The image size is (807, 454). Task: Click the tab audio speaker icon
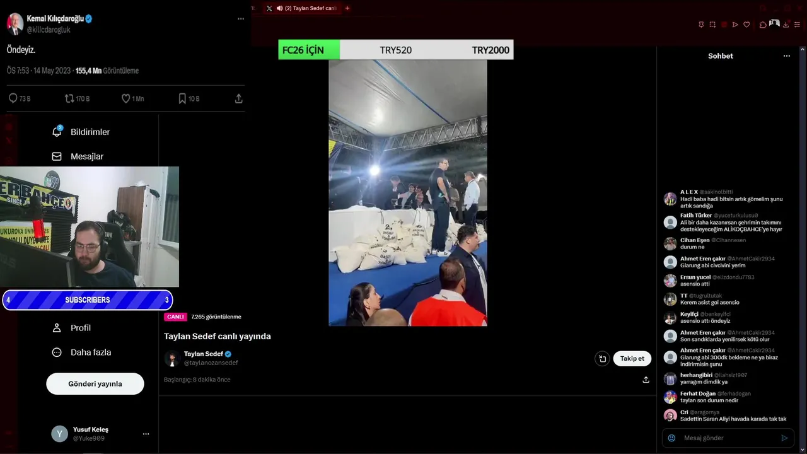coord(279,8)
